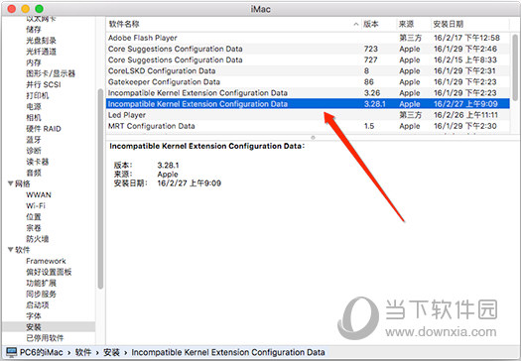Select 防火墙 under 网络

tap(38, 239)
